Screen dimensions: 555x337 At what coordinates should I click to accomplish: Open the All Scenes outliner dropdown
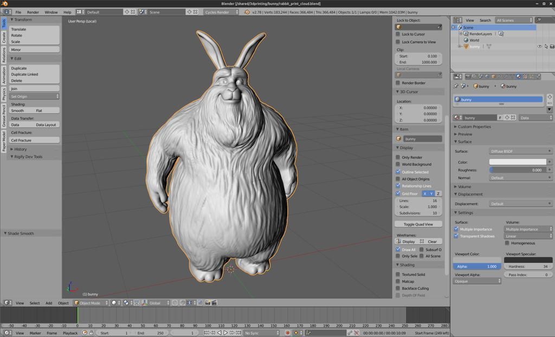(x=514, y=20)
